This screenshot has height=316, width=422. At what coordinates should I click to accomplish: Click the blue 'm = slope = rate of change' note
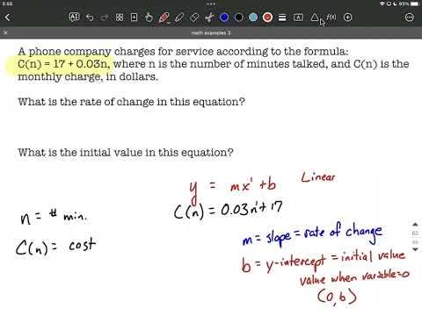click(x=313, y=233)
